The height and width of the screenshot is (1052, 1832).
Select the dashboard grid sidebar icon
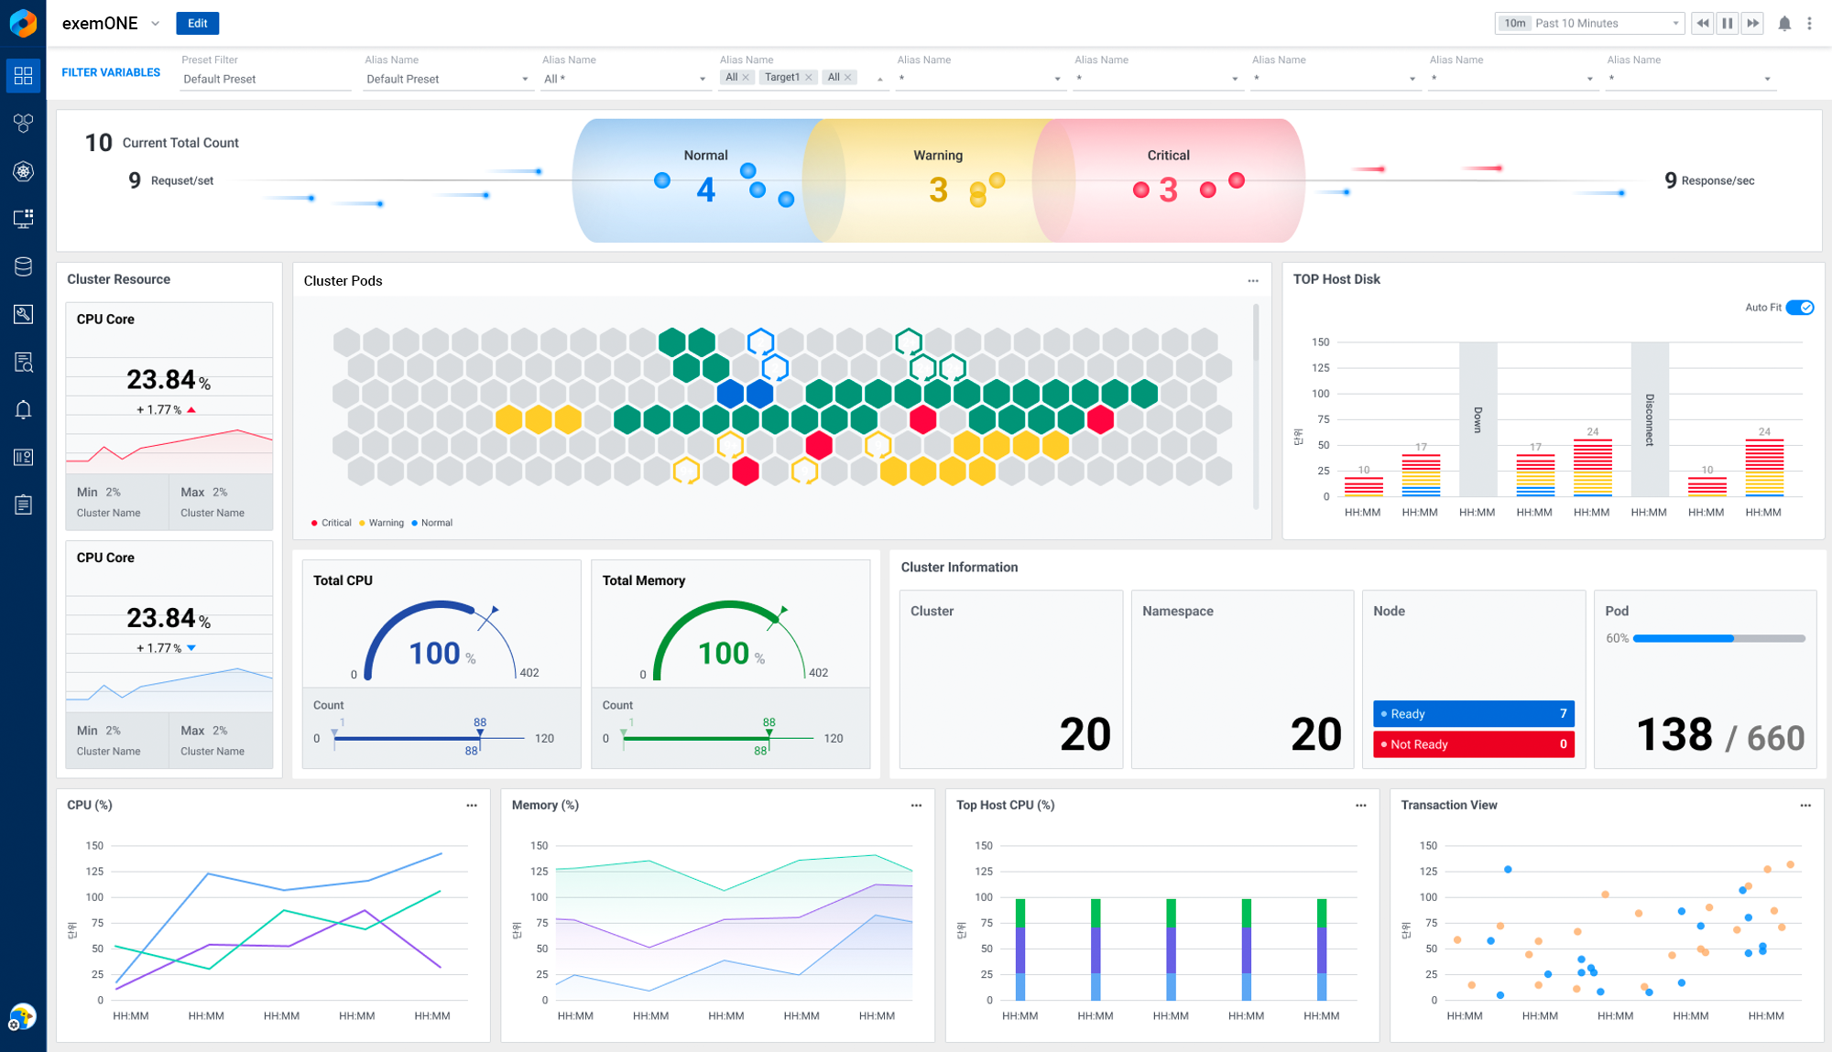point(23,75)
